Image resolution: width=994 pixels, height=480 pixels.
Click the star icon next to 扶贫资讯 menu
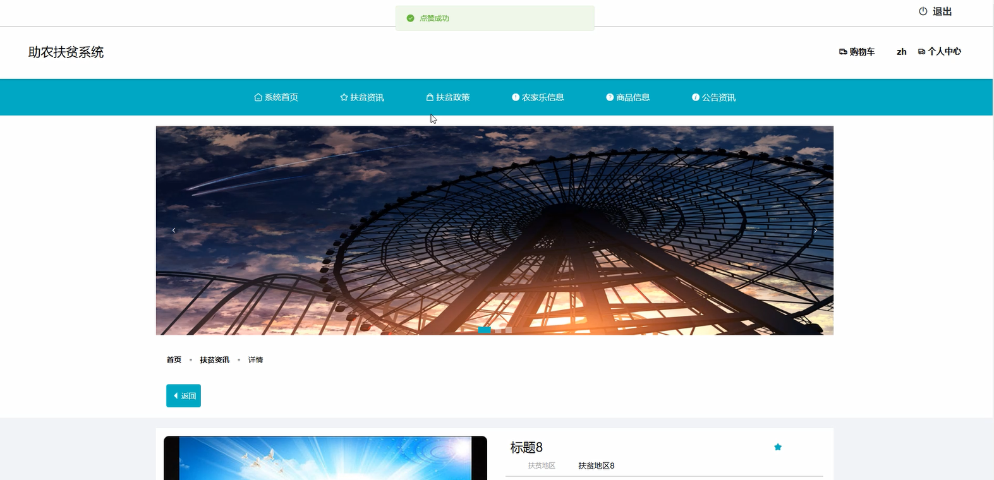344,97
